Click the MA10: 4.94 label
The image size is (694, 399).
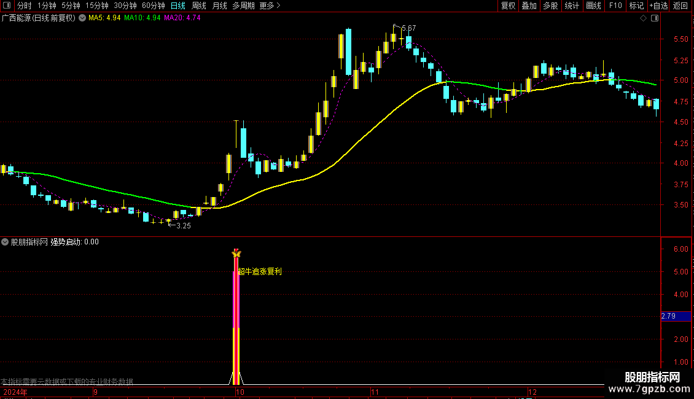142,18
